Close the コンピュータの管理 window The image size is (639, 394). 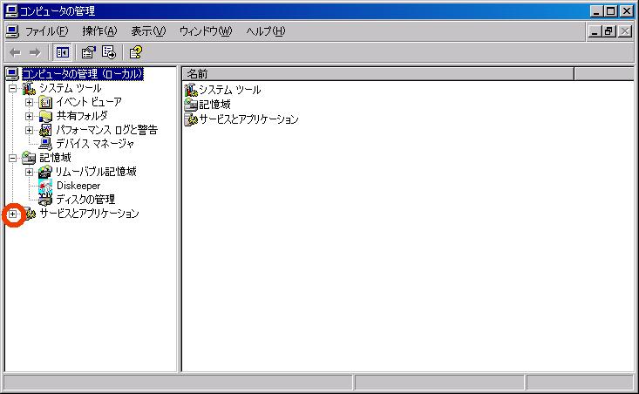(627, 11)
